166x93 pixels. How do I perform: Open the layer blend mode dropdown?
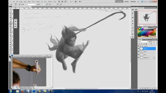point(143,42)
